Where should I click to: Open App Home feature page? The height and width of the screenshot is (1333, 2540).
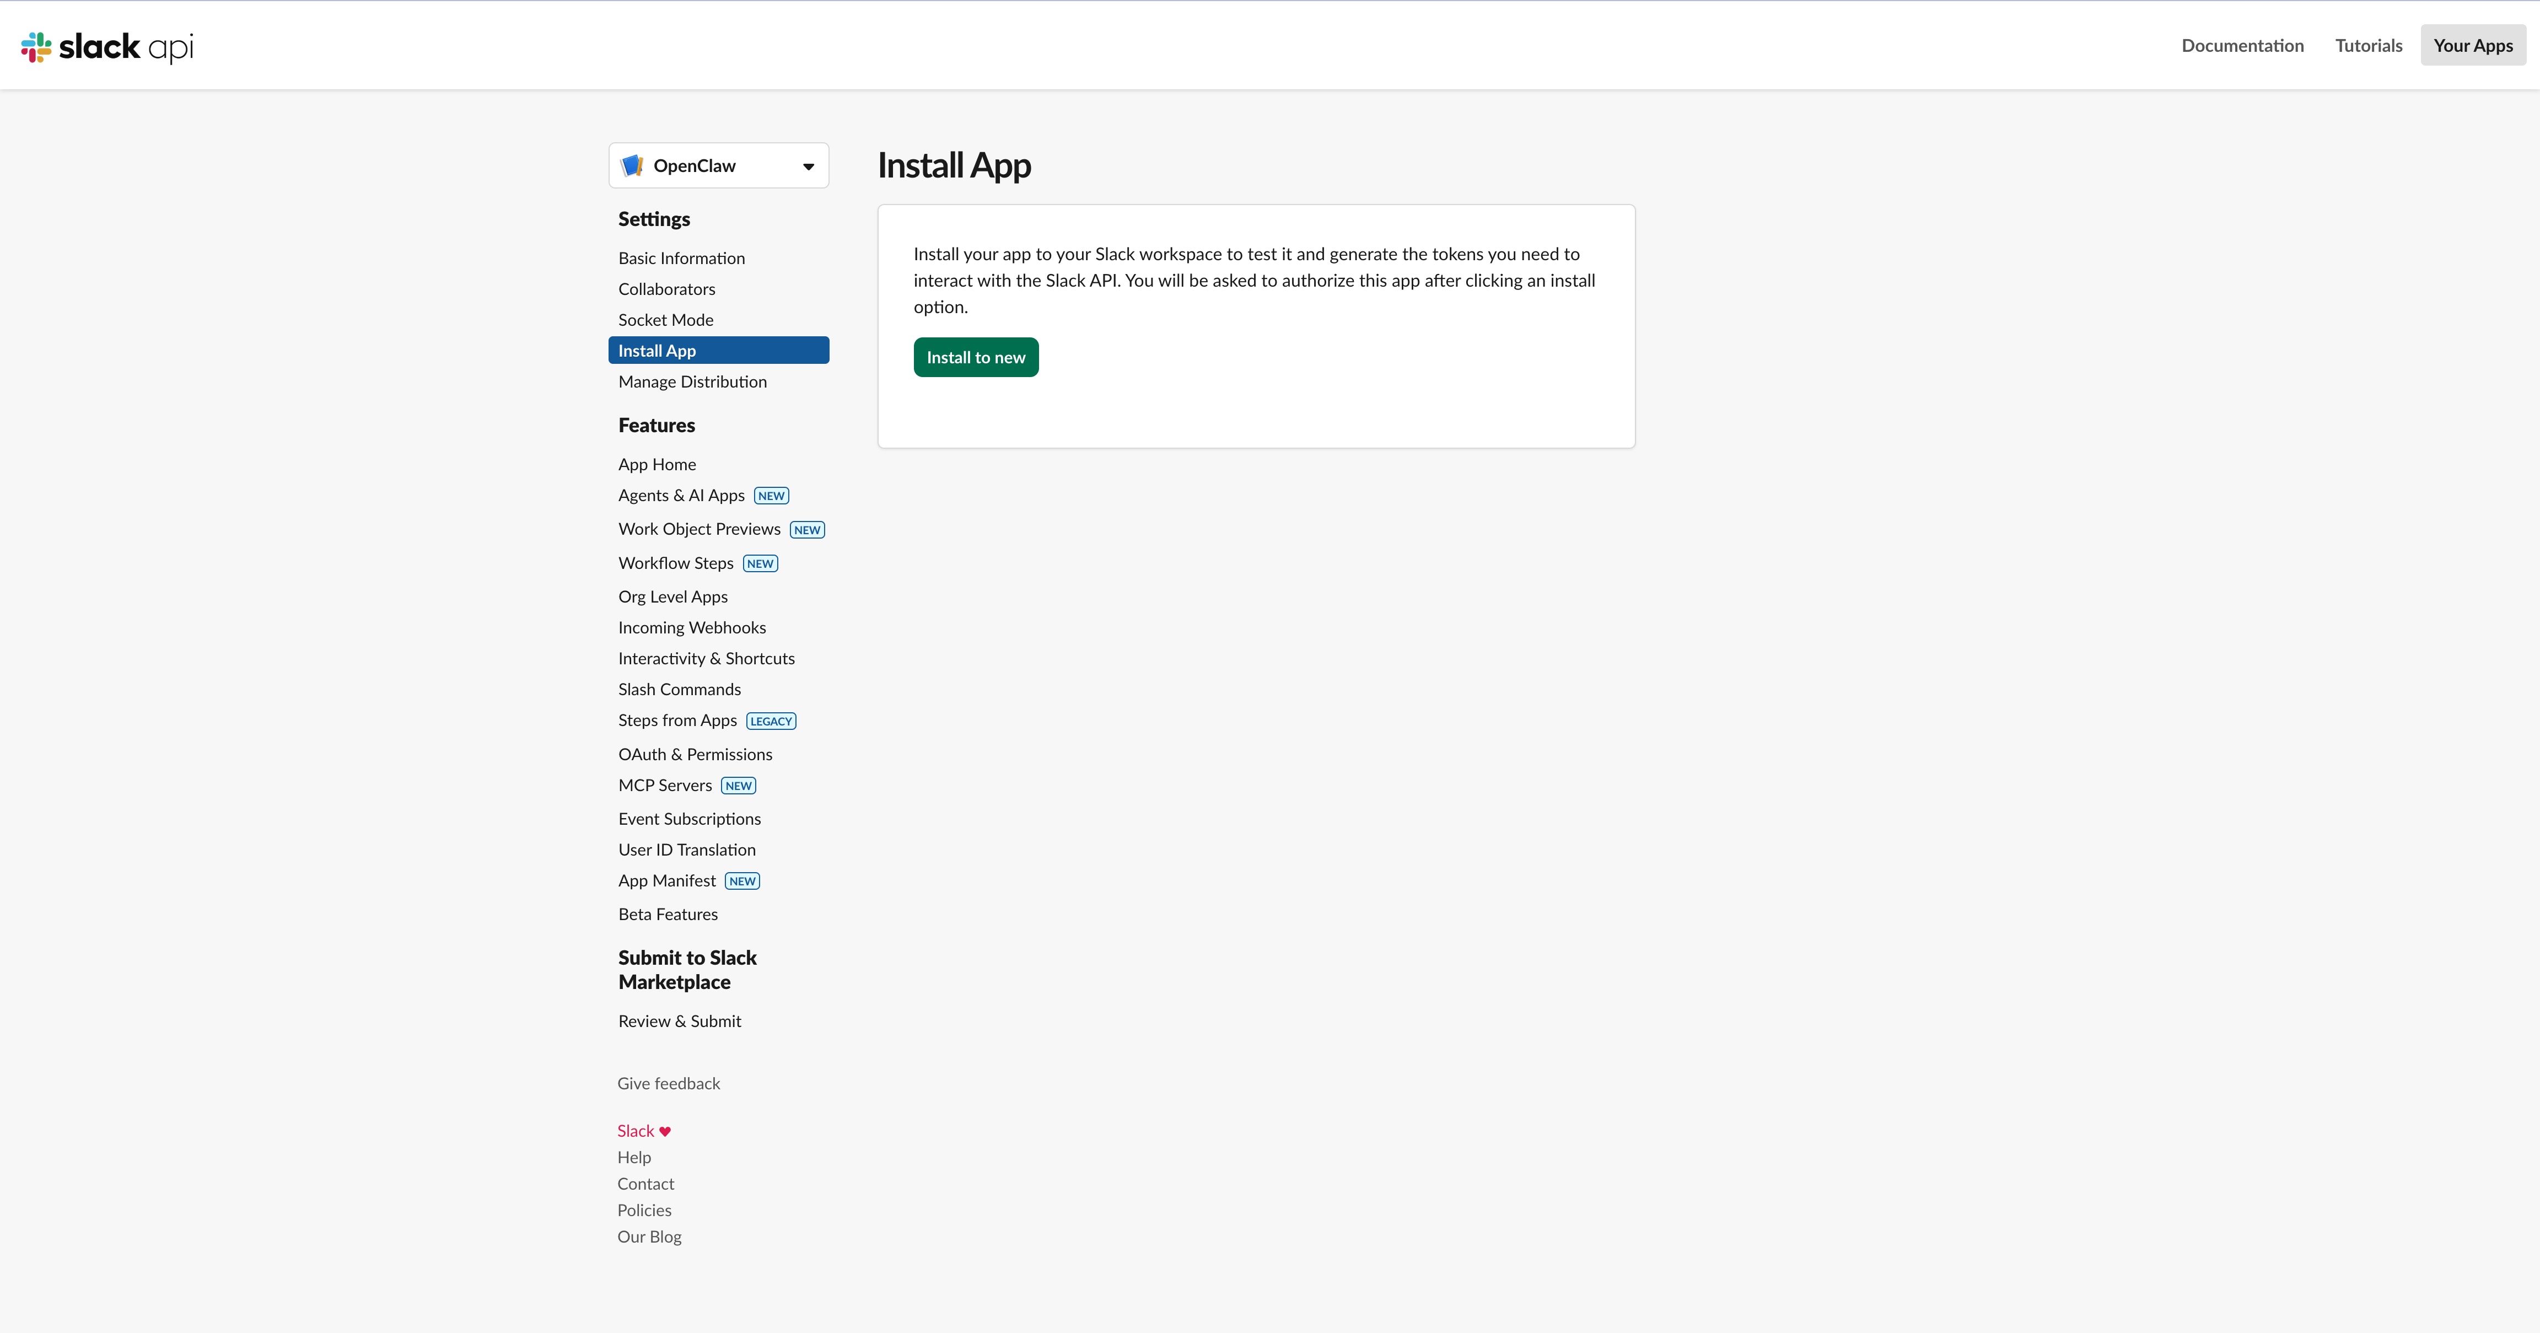656,464
